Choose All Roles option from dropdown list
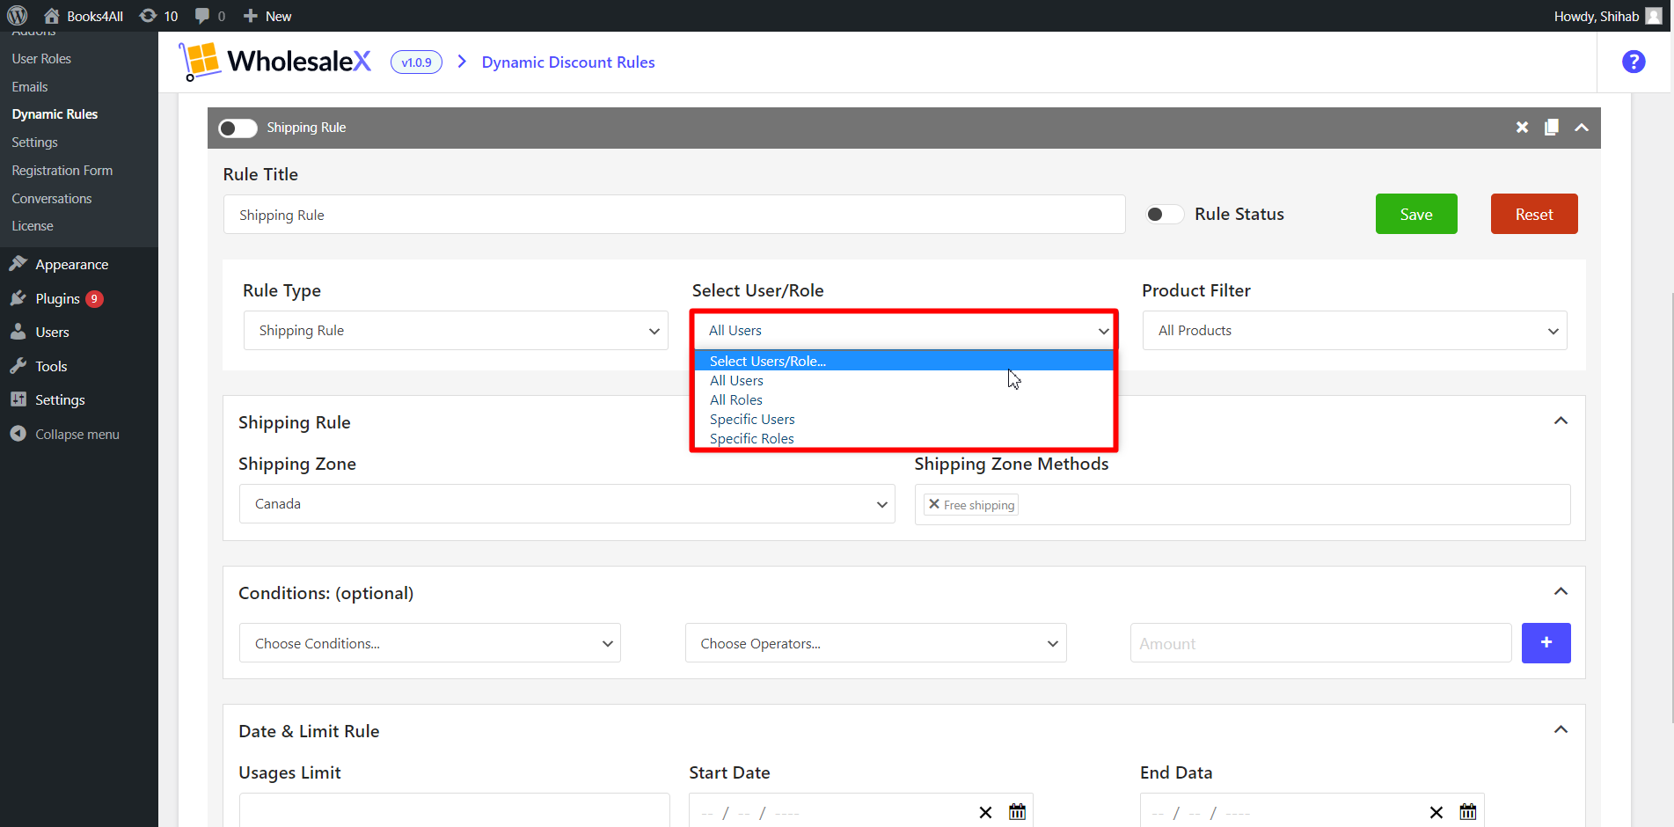This screenshot has height=827, width=1674. coord(904,399)
